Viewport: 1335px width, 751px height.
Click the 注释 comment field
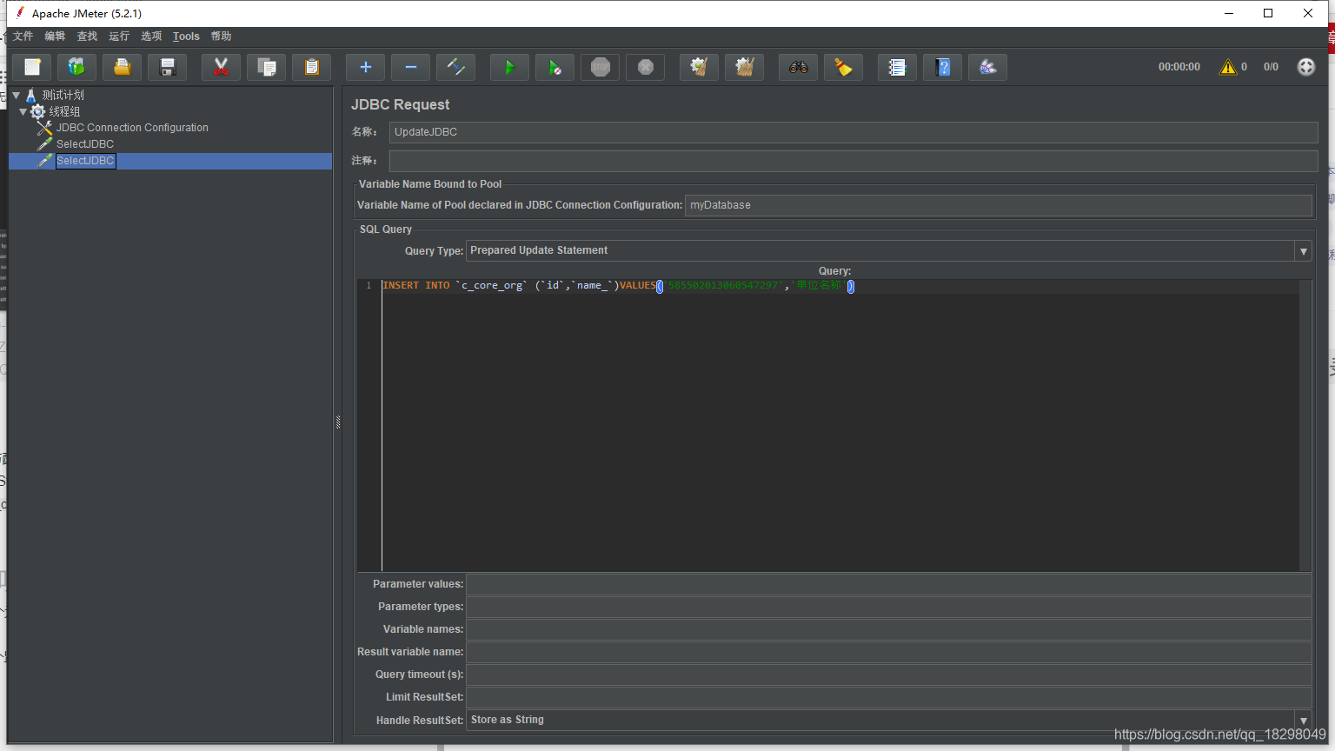853,161
